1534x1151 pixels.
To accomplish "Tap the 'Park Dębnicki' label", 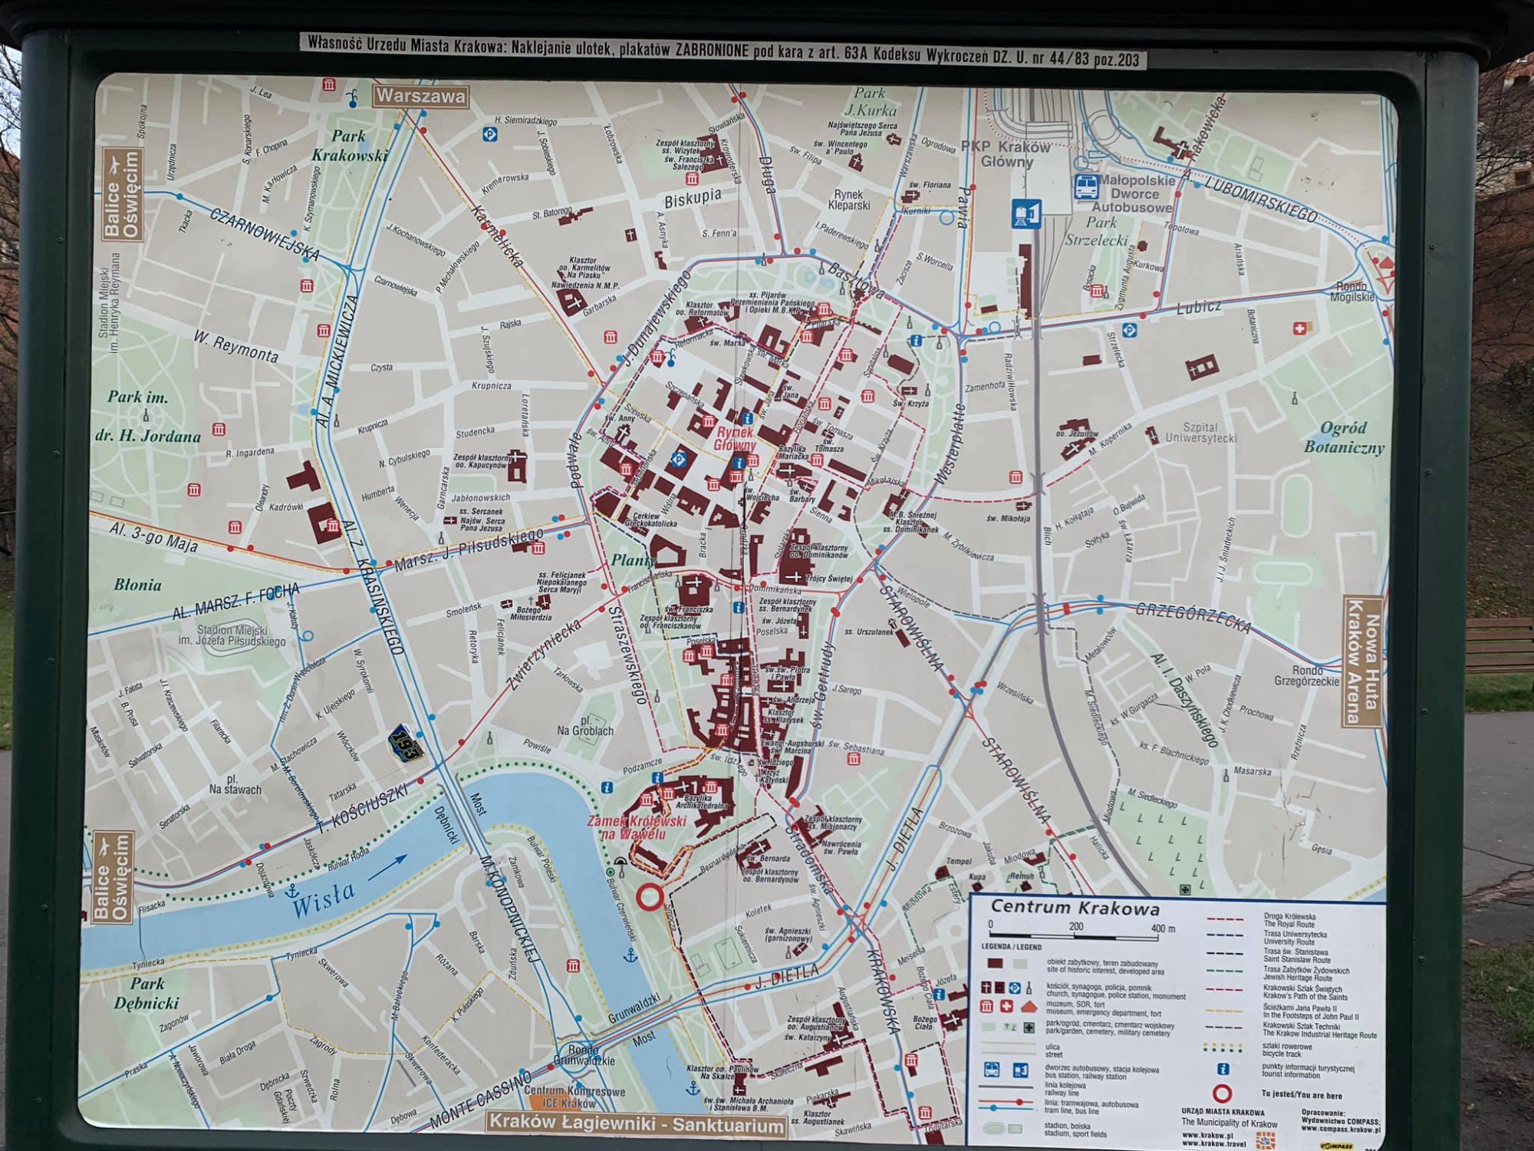I will [x=146, y=993].
